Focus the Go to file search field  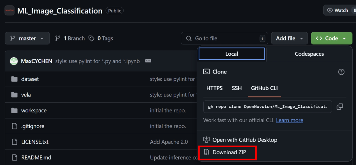224,38
